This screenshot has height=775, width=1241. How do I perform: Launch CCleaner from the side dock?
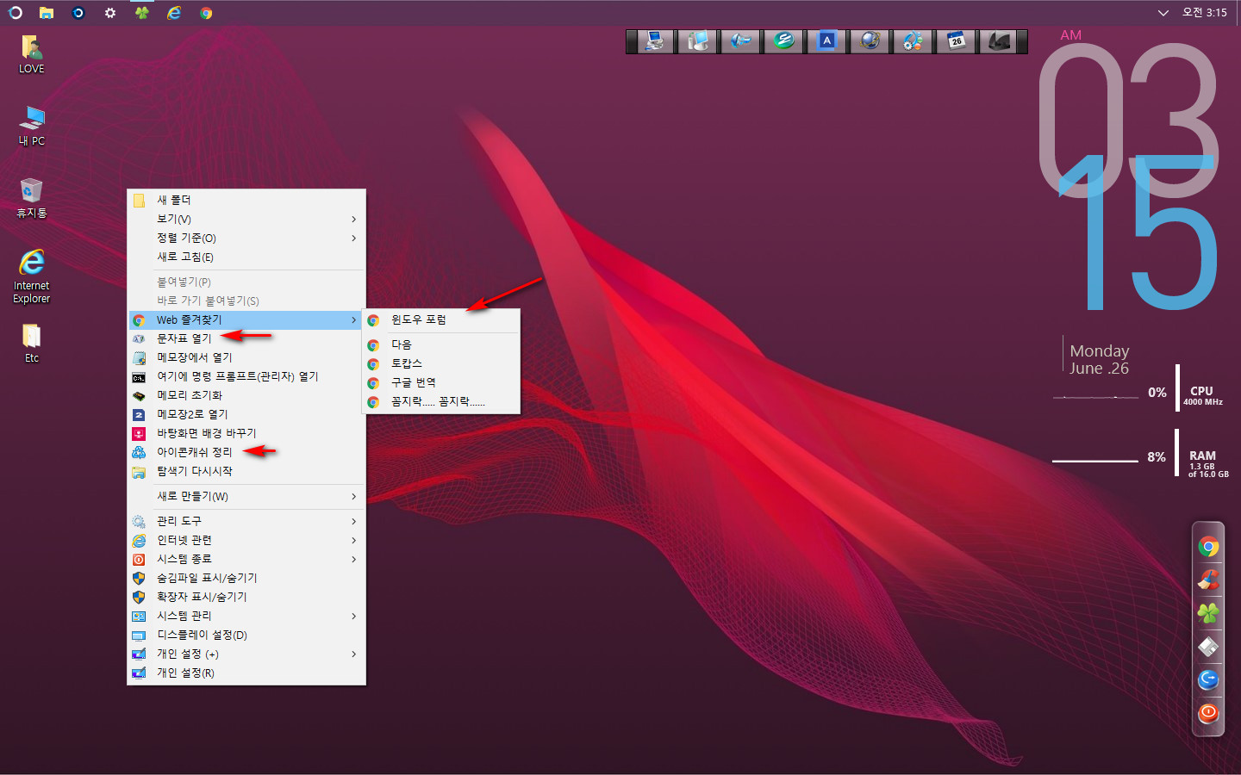pyautogui.click(x=1208, y=580)
